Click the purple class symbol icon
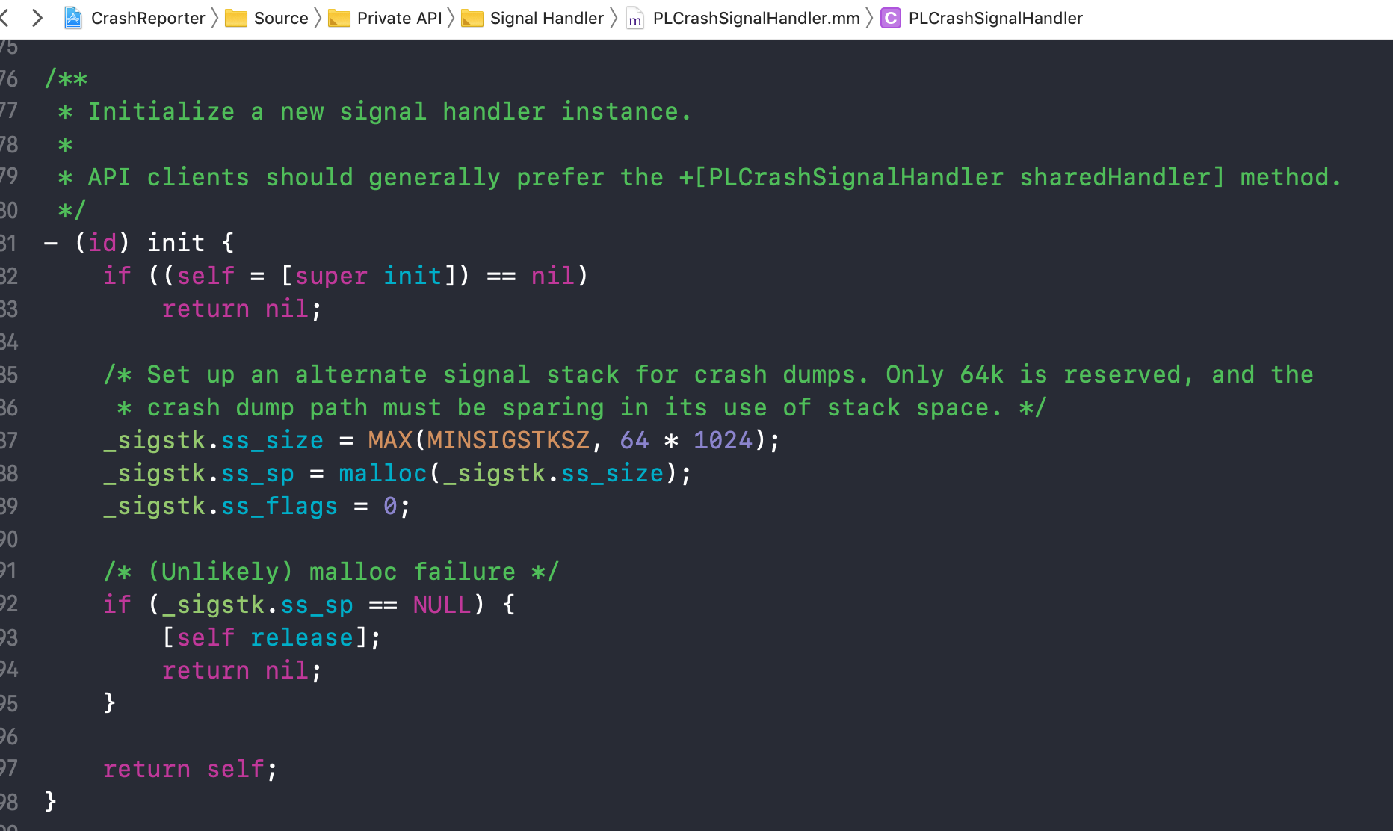Viewport: 1393px width, 831px height. click(x=891, y=18)
